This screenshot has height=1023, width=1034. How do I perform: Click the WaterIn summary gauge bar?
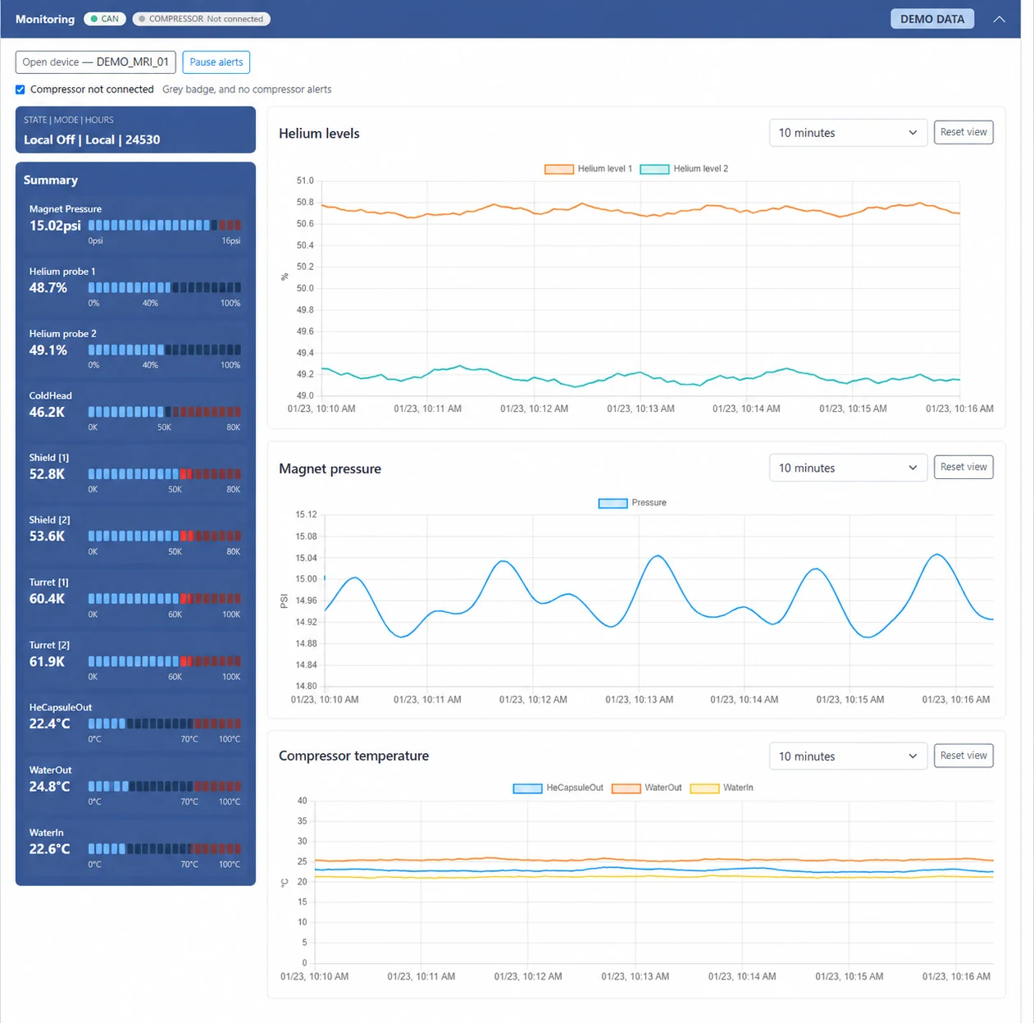click(165, 848)
